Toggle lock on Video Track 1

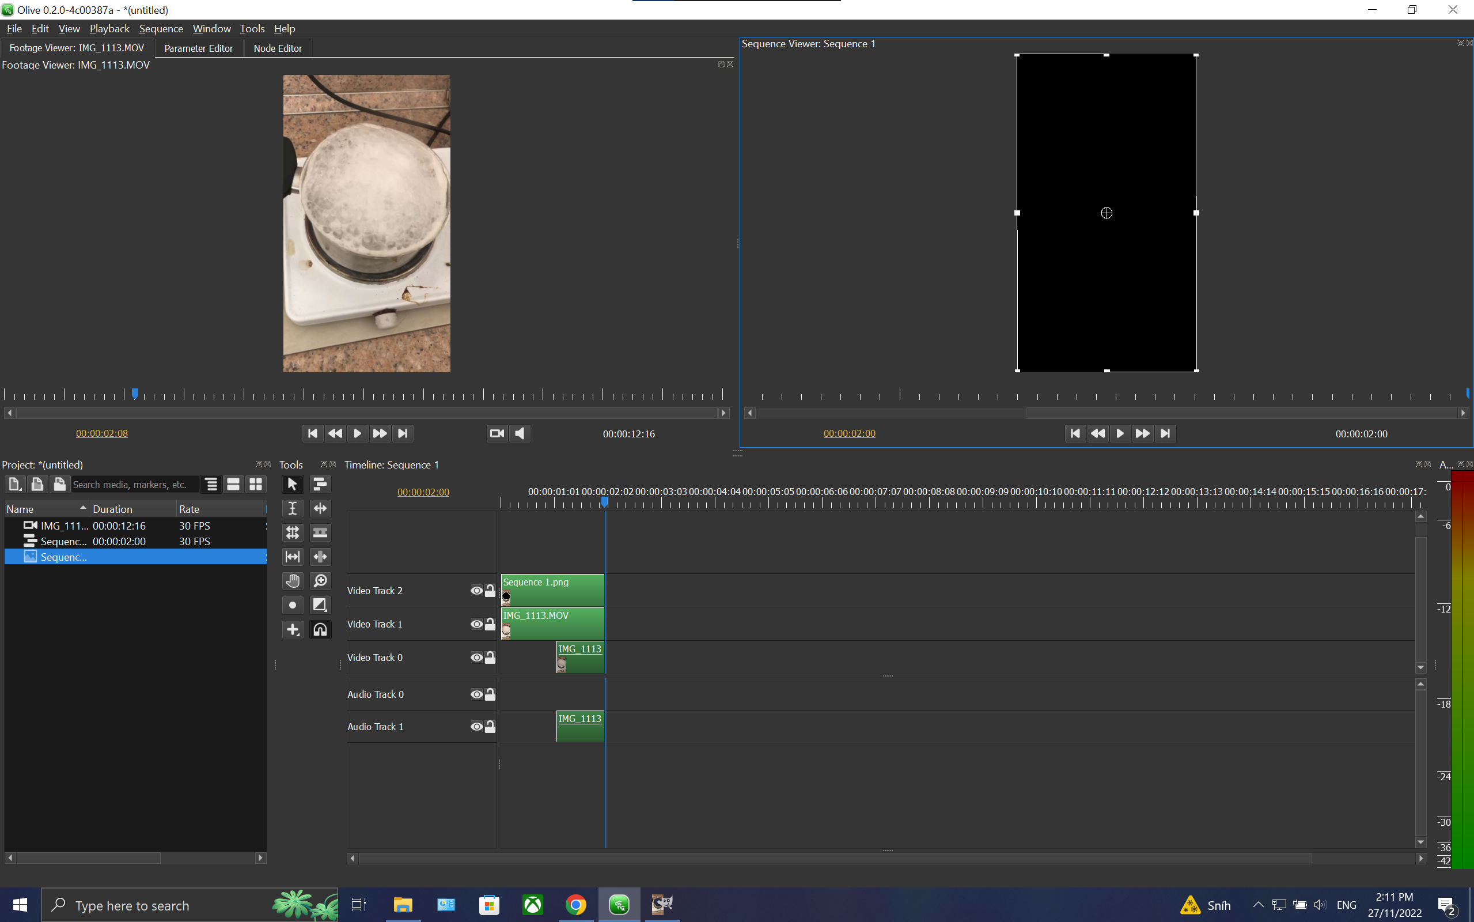point(490,624)
